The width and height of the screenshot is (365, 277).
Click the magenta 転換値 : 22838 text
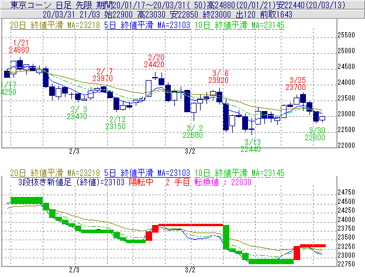point(223,182)
